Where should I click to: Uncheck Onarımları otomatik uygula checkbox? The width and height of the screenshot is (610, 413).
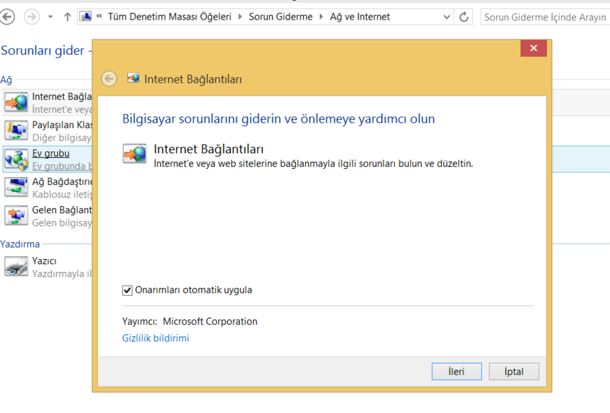(x=127, y=290)
